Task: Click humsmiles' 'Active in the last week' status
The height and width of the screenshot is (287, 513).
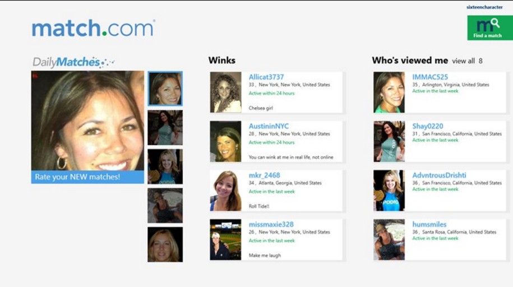Action: (x=435, y=238)
